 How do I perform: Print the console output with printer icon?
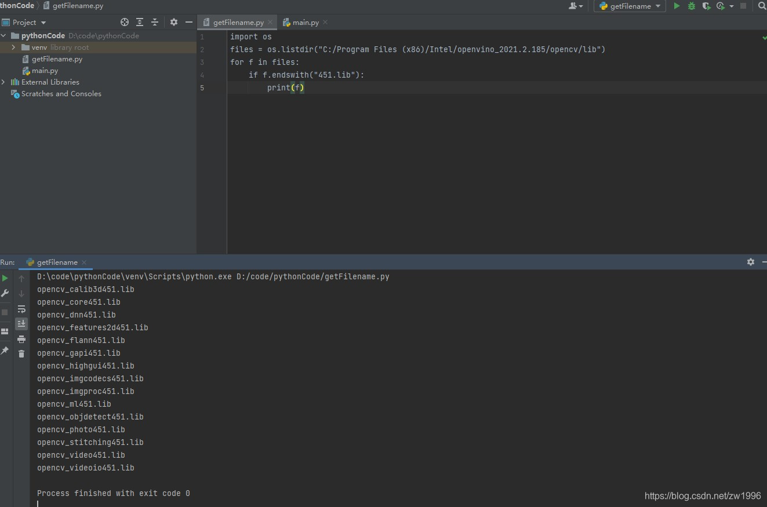click(21, 339)
